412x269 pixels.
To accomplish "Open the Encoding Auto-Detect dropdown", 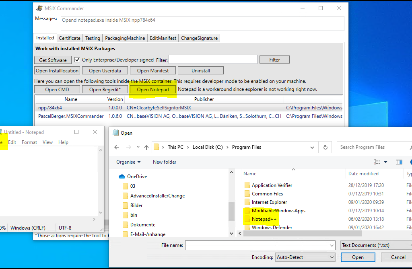I will click(x=305, y=257).
